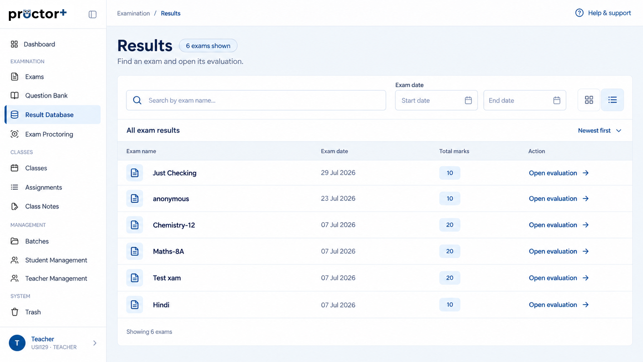This screenshot has width=643, height=362.
Task: Click the Class Notes icon
Action: [15, 207]
